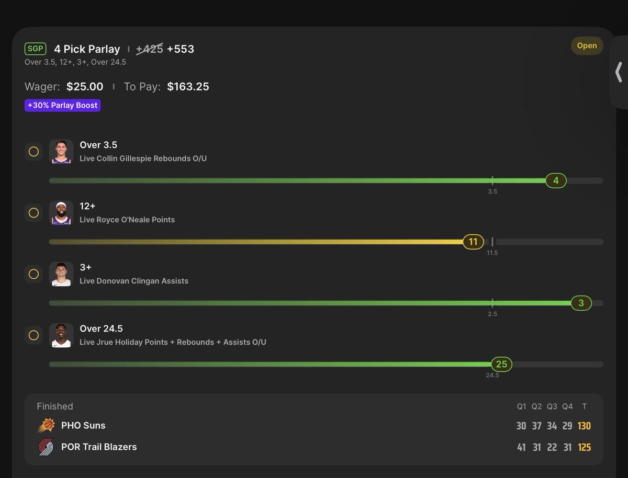Click Live Jrue Holiday Points + Rebounds + Assists text
Image resolution: width=628 pixels, height=478 pixels.
click(173, 342)
